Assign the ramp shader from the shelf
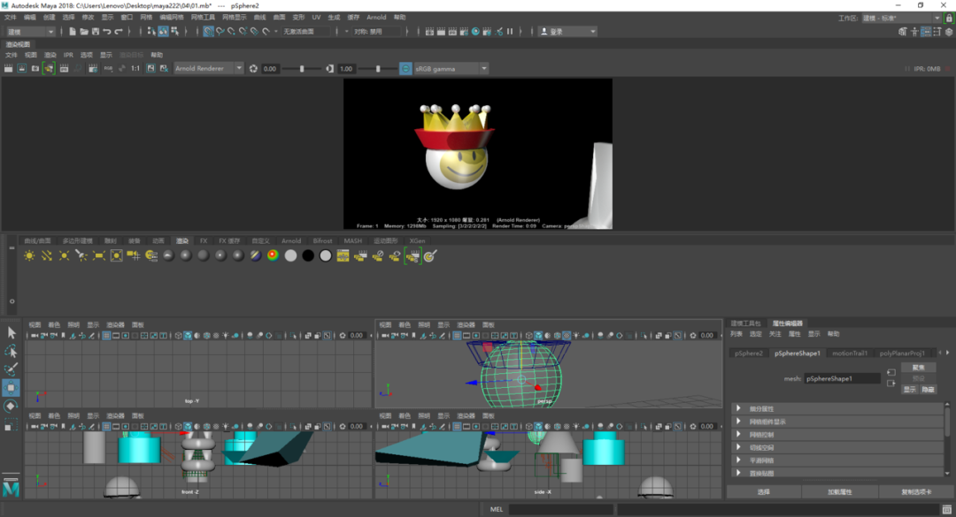956x517 pixels. point(274,255)
